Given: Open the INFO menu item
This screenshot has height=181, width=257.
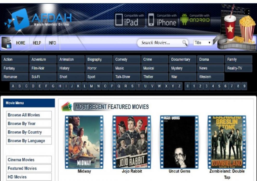Looking at the screenshot, I should (52, 43).
